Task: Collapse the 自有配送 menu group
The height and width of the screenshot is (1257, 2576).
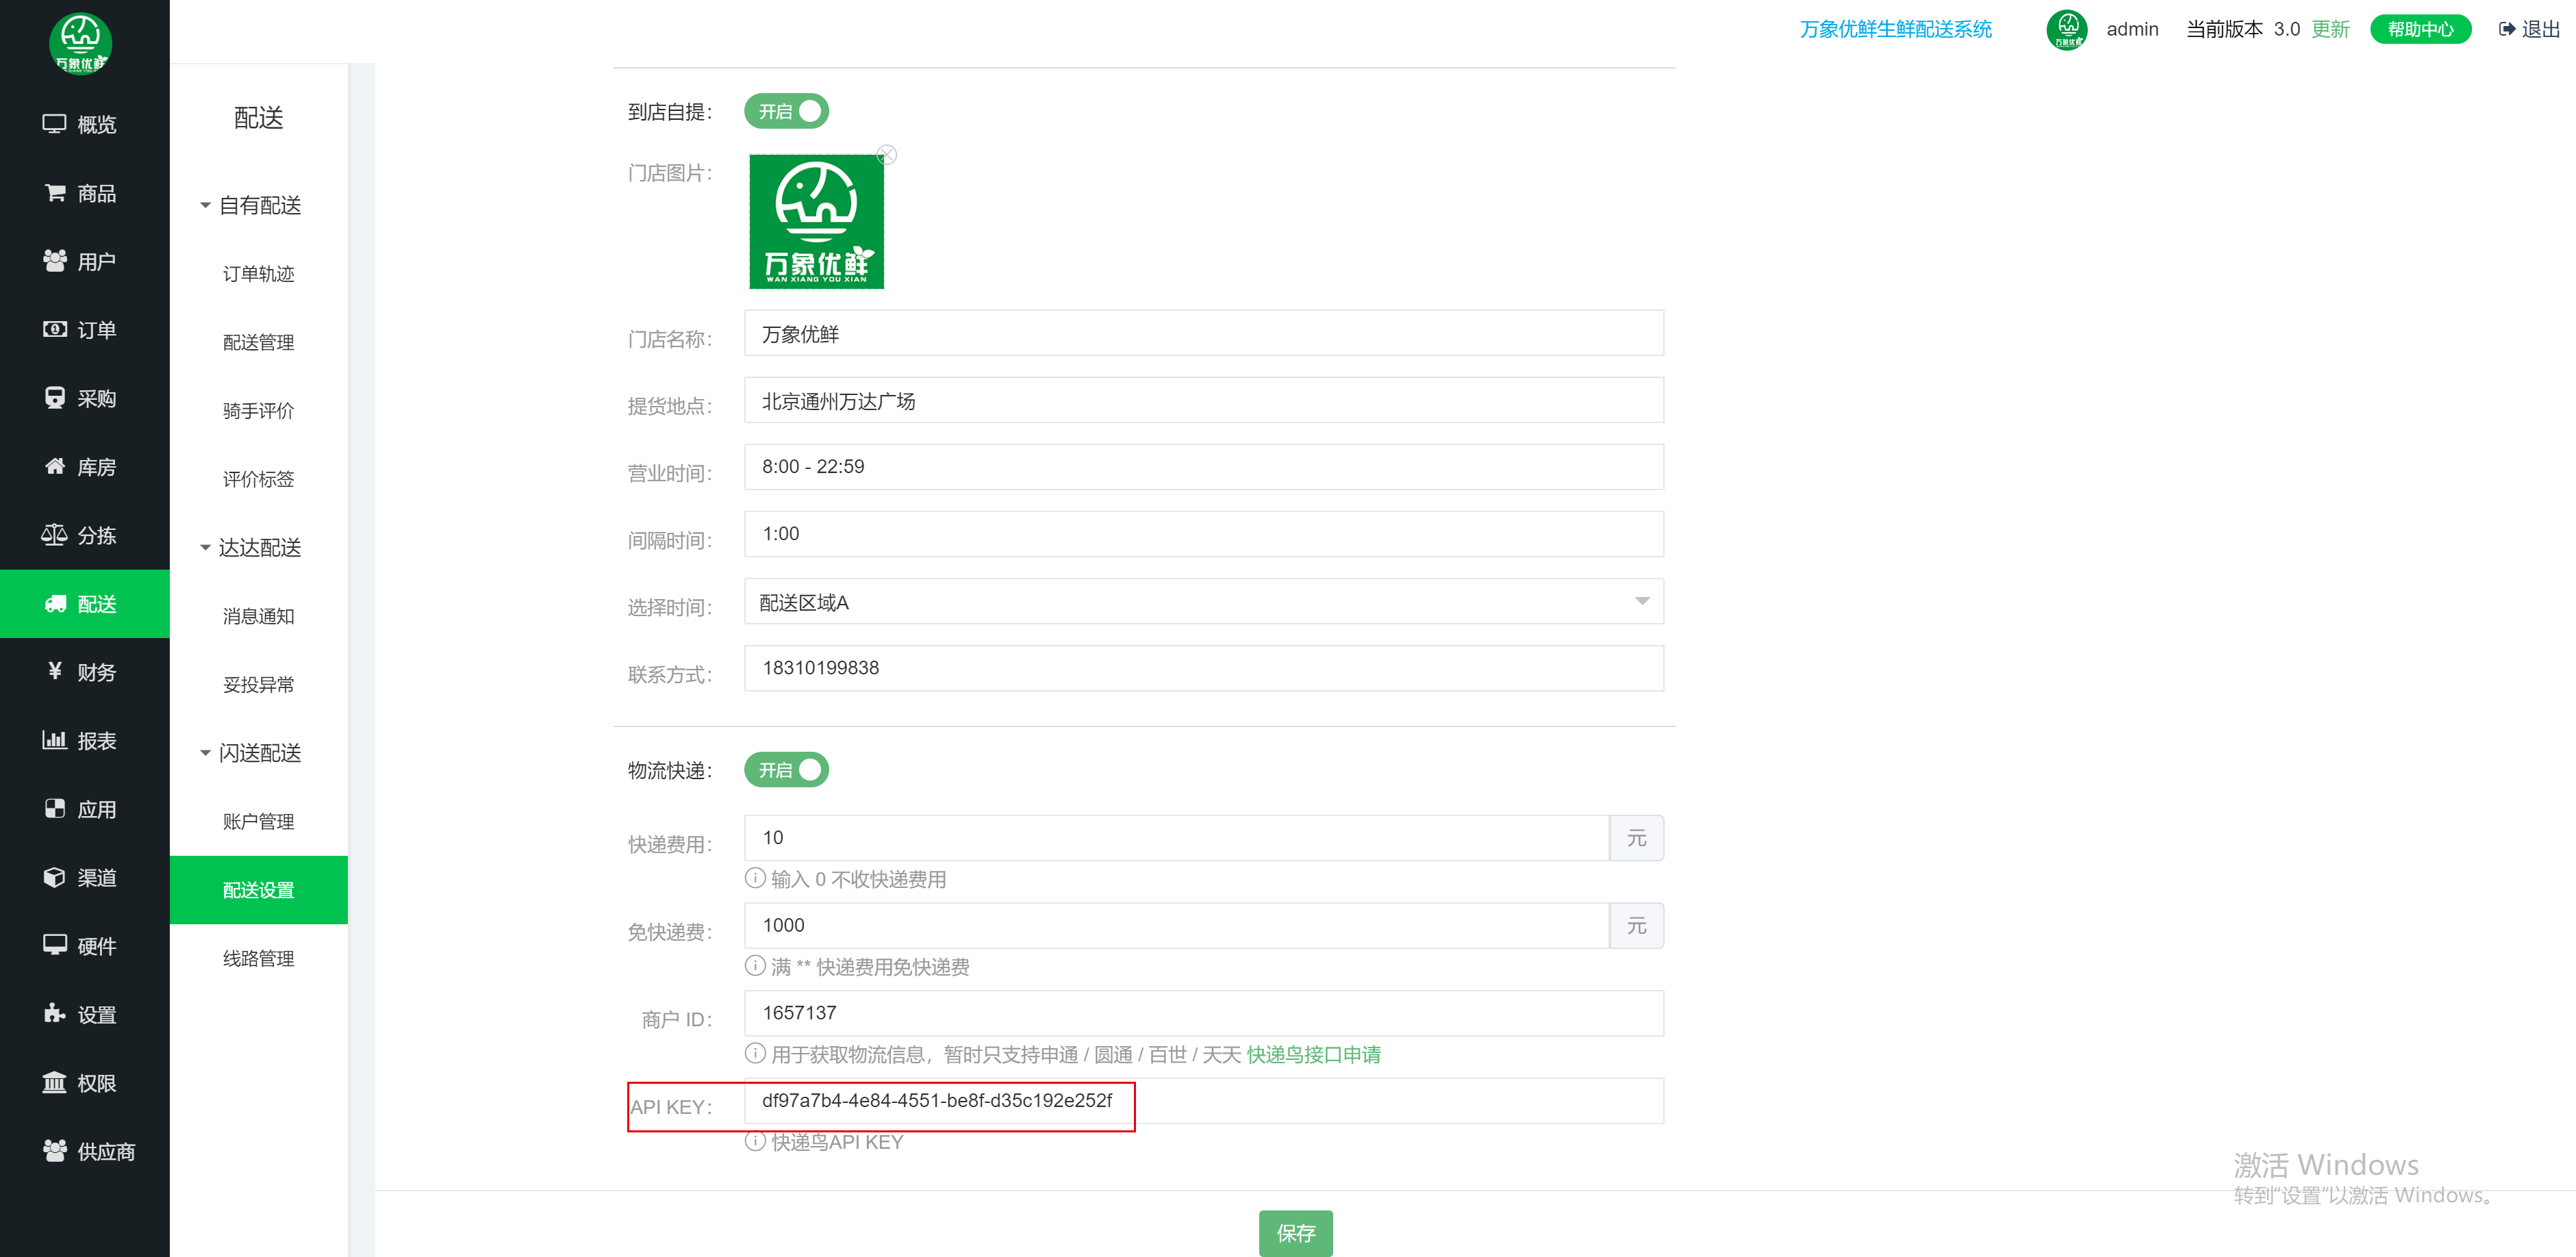Action: click(x=259, y=205)
